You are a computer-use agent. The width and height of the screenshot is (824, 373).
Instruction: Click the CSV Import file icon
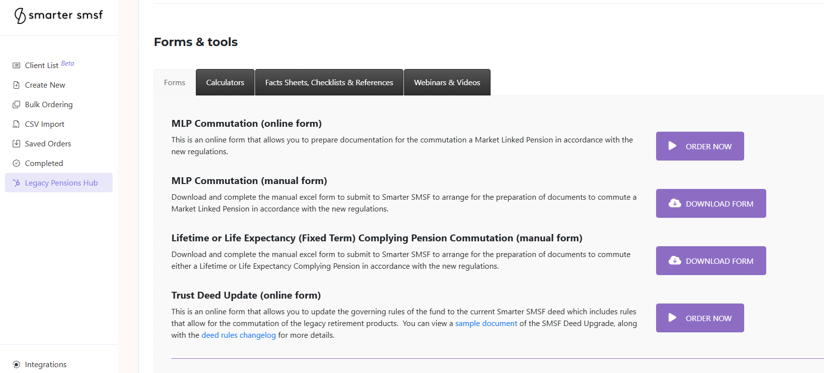coord(17,124)
